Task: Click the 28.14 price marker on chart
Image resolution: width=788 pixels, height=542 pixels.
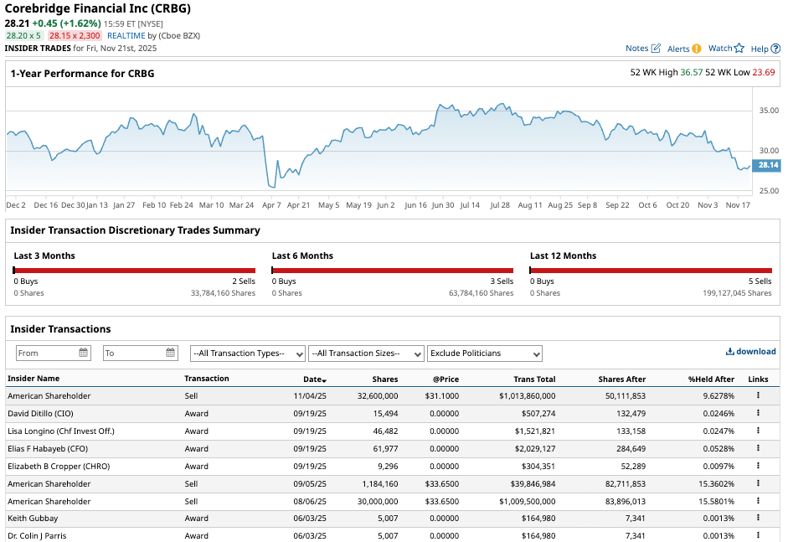Action: click(768, 165)
